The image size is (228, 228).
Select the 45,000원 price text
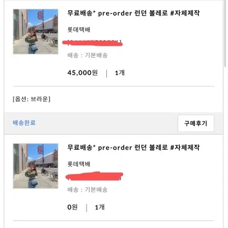pyautogui.click(x=82, y=73)
